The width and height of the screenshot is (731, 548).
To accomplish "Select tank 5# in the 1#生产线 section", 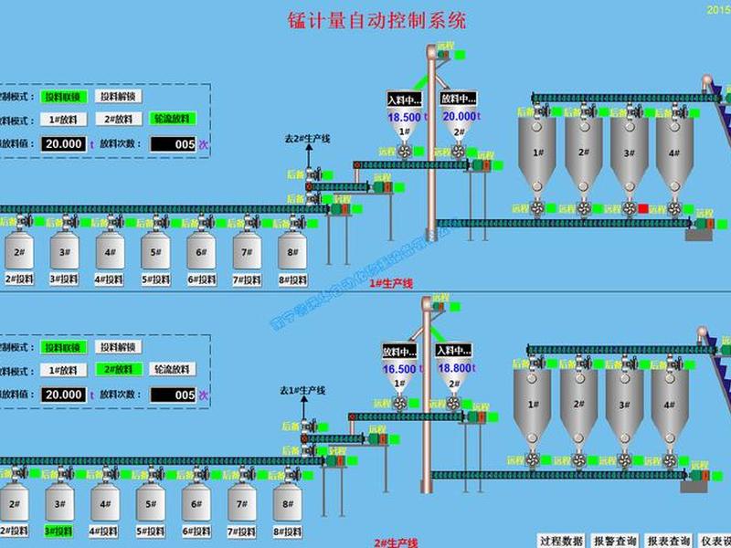I will tap(155, 251).
